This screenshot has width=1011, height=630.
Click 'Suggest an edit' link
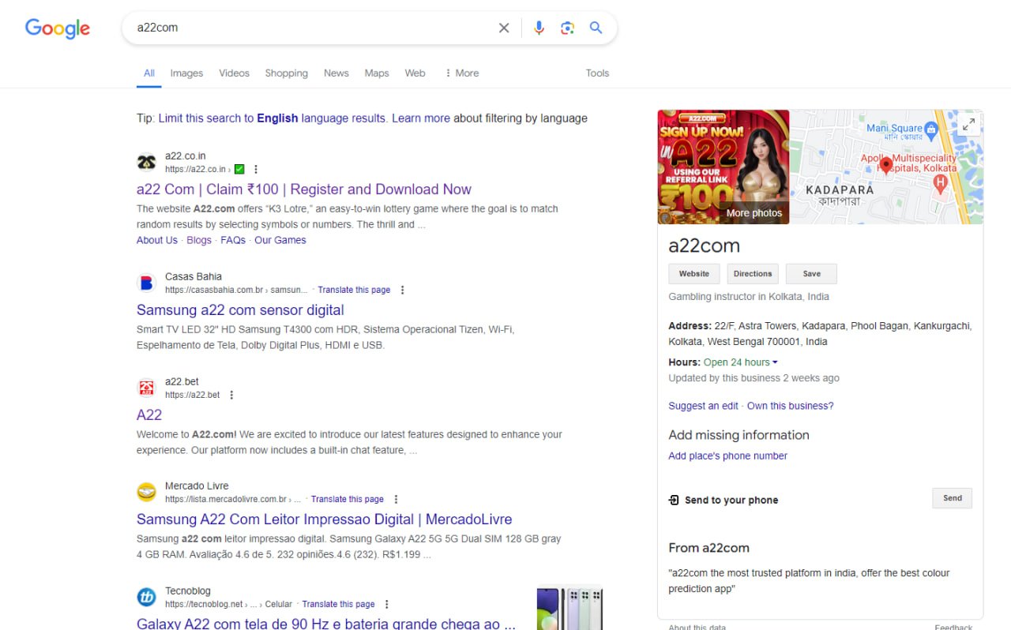point(703,406)
